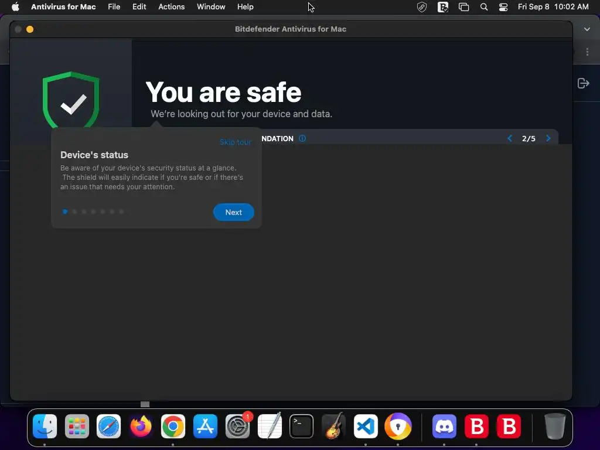Open Control Center in the menu bar

tap(503, 7)
